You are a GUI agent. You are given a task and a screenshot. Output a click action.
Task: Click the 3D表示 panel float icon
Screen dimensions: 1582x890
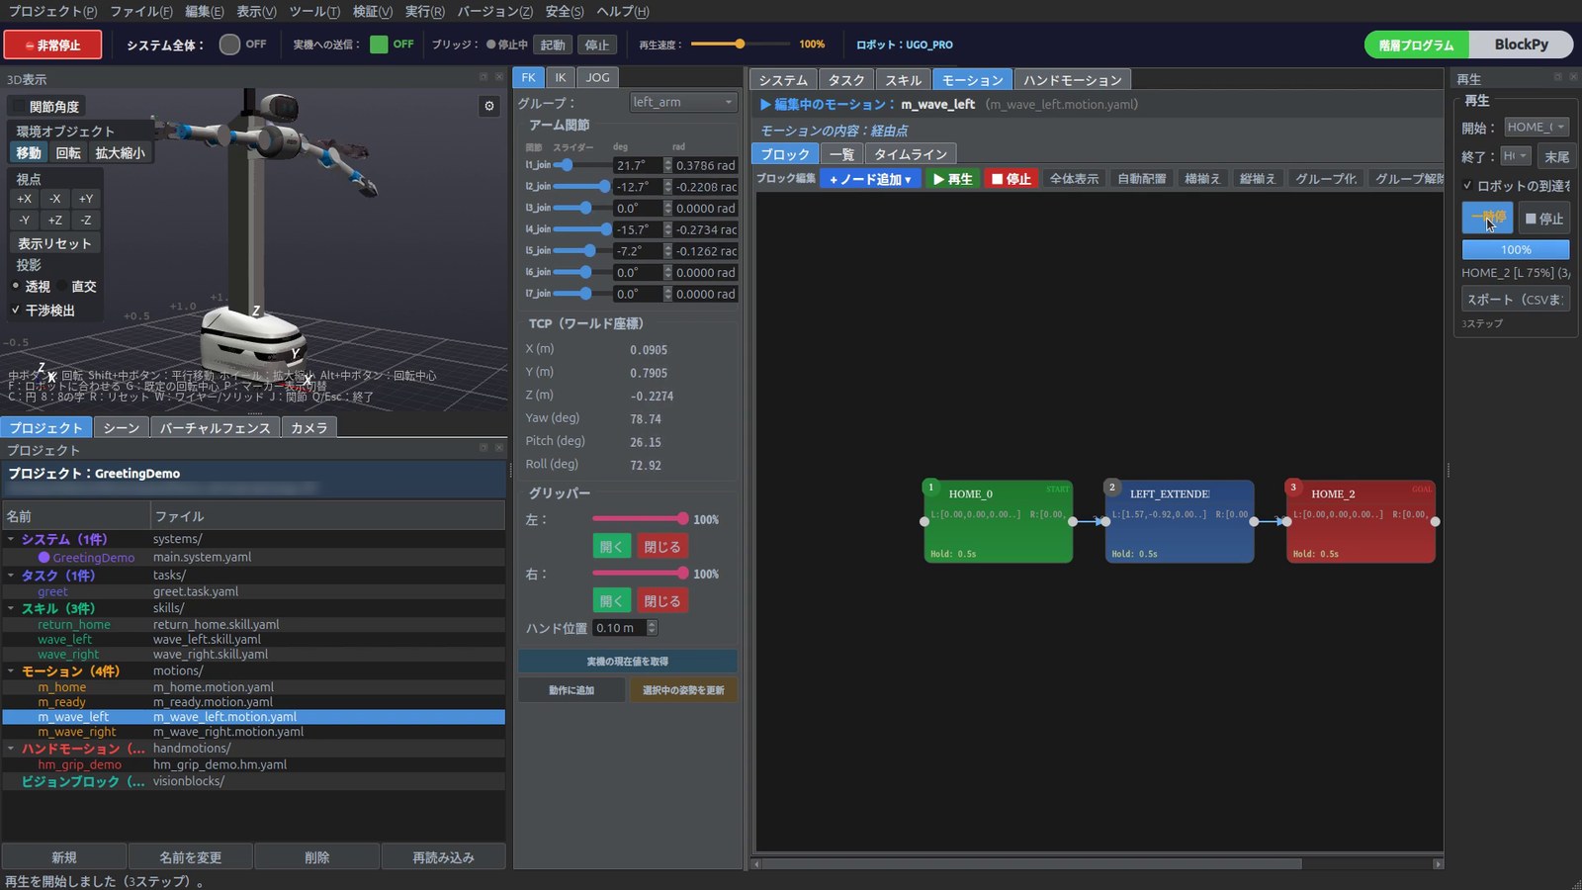pos(483,77)
